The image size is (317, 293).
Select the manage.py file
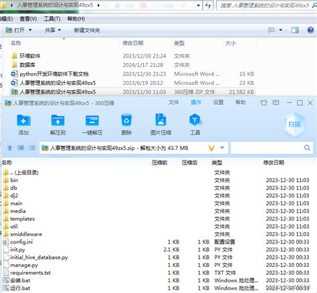pos(24,265)
